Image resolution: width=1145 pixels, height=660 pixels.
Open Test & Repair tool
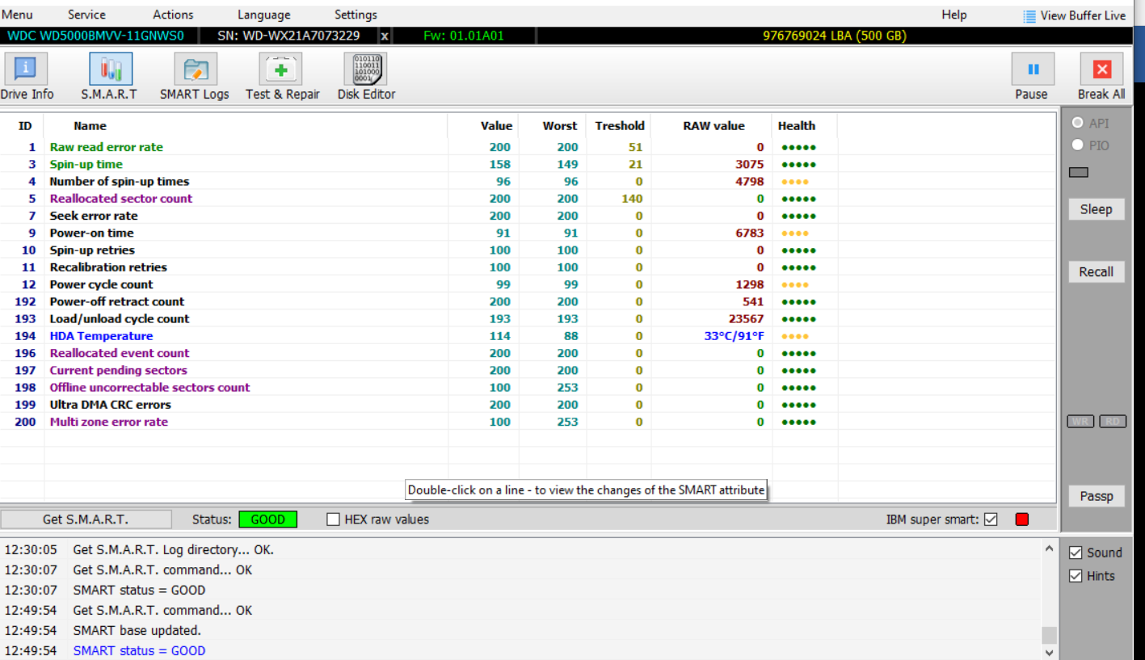(x=282, y=77)
